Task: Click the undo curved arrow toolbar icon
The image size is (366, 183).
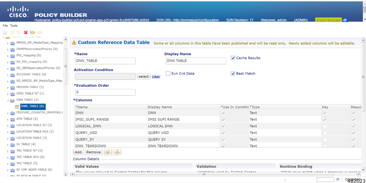Action: [x=12, y=32]
